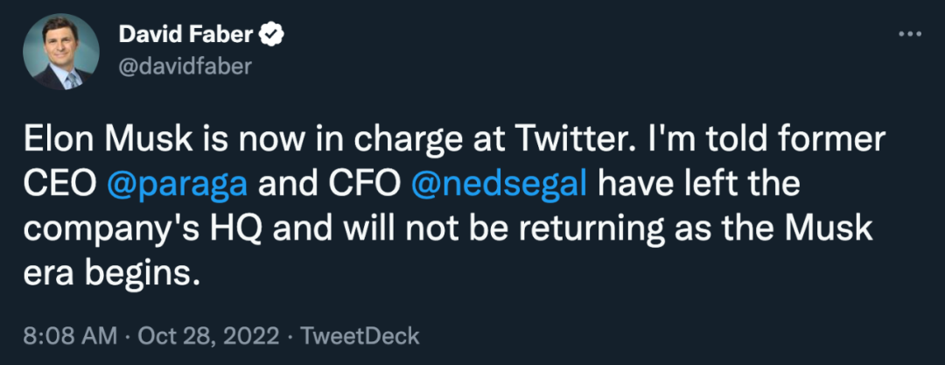Image resolution: width=945 pixels, height=365 pixels.
Task: Click the word "CEO" in tweet text
Action: 54,186
